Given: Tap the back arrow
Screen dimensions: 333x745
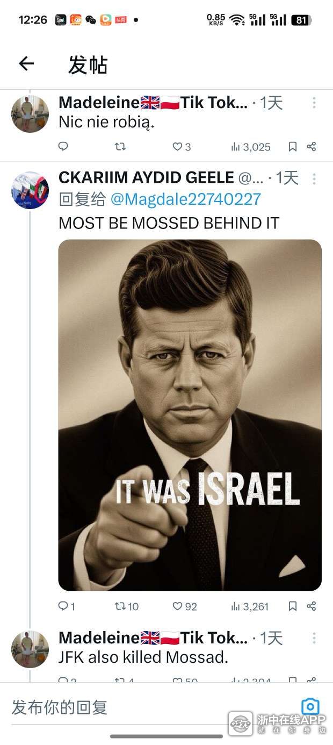Looking at the screenshot, I should [x=26, y=64].
